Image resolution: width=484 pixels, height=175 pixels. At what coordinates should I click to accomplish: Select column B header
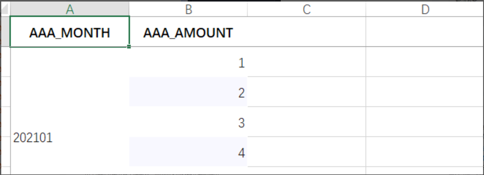point(188,9)
